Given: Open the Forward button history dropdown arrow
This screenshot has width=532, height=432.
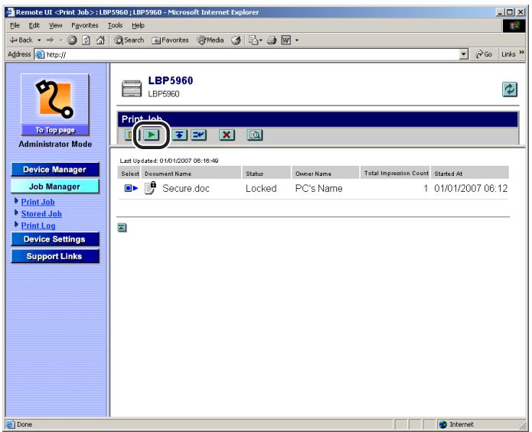Looking at the screenshot, I should 60,41.
